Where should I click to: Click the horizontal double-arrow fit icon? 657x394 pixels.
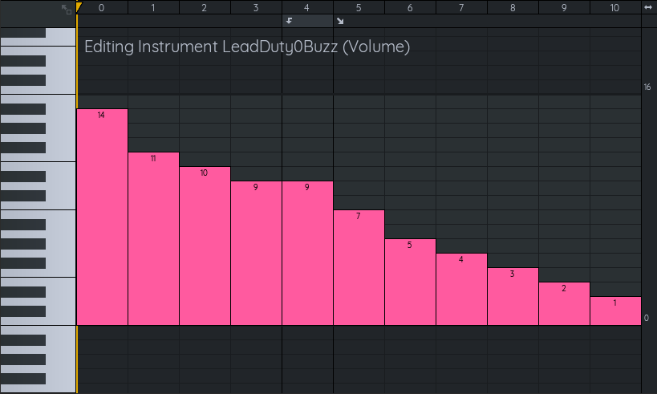click(x=648, y=7)
